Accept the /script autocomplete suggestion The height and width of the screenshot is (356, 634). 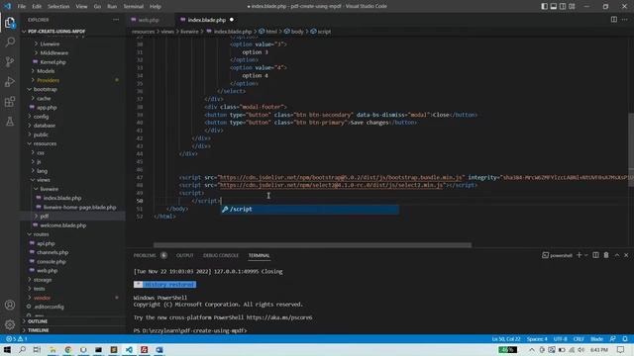click(x=309, y=209)
